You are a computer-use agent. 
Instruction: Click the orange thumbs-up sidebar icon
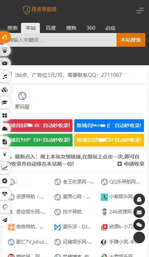click(x=5, y=37)
